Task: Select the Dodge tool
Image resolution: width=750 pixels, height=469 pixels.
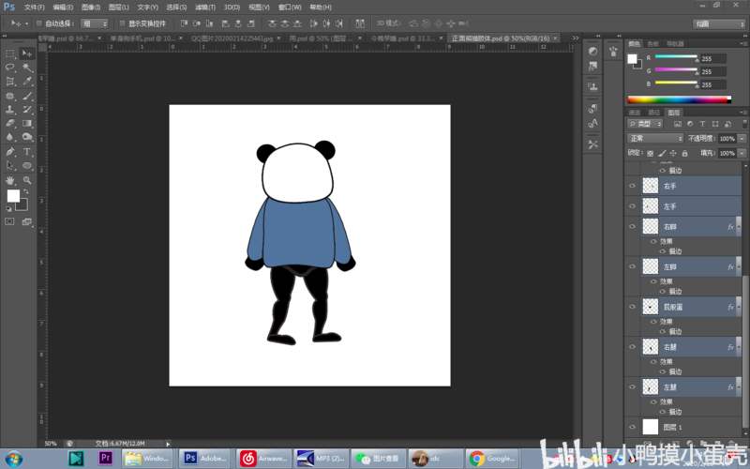Action: (x=27, y=137)
